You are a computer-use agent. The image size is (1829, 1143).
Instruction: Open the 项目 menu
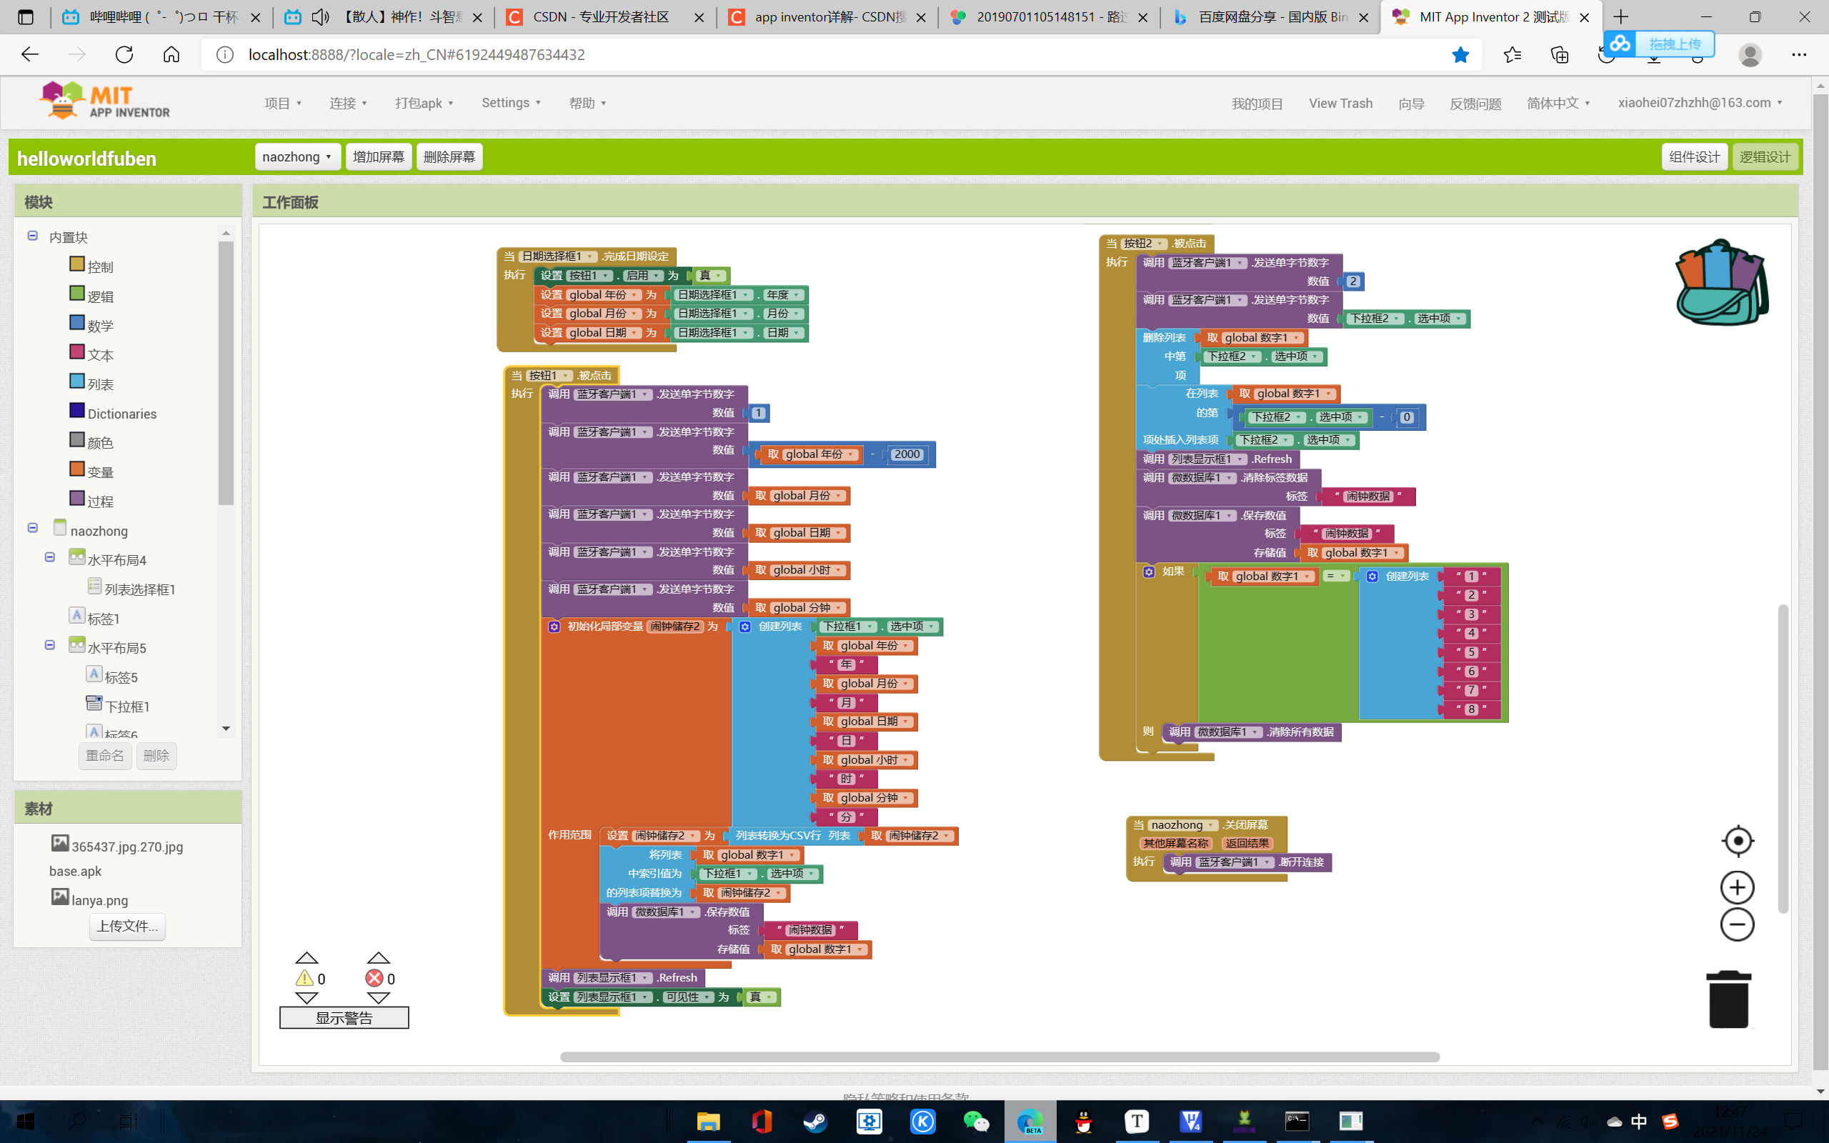click(x=283, y=103)
